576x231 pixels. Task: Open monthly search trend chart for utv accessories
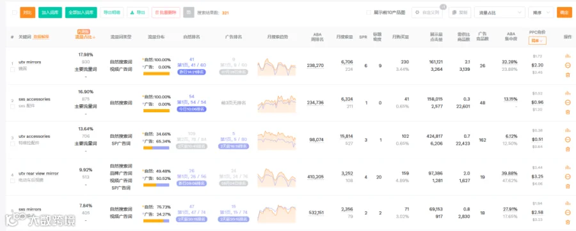276,140
